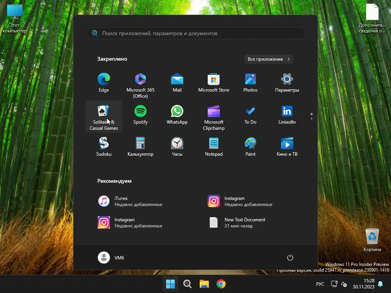Screen dimensions: 391x293
Task: Start Solitaire & Casual Games
Action: 104,117
